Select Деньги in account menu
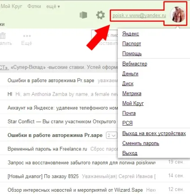 (130, 74)
